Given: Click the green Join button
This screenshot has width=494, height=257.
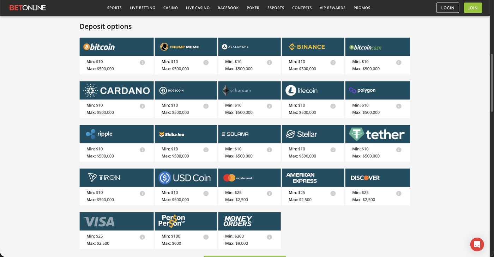Looking at the screenshot, I should pos(473,8).
